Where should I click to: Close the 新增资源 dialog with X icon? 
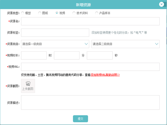tap(162, 4)
